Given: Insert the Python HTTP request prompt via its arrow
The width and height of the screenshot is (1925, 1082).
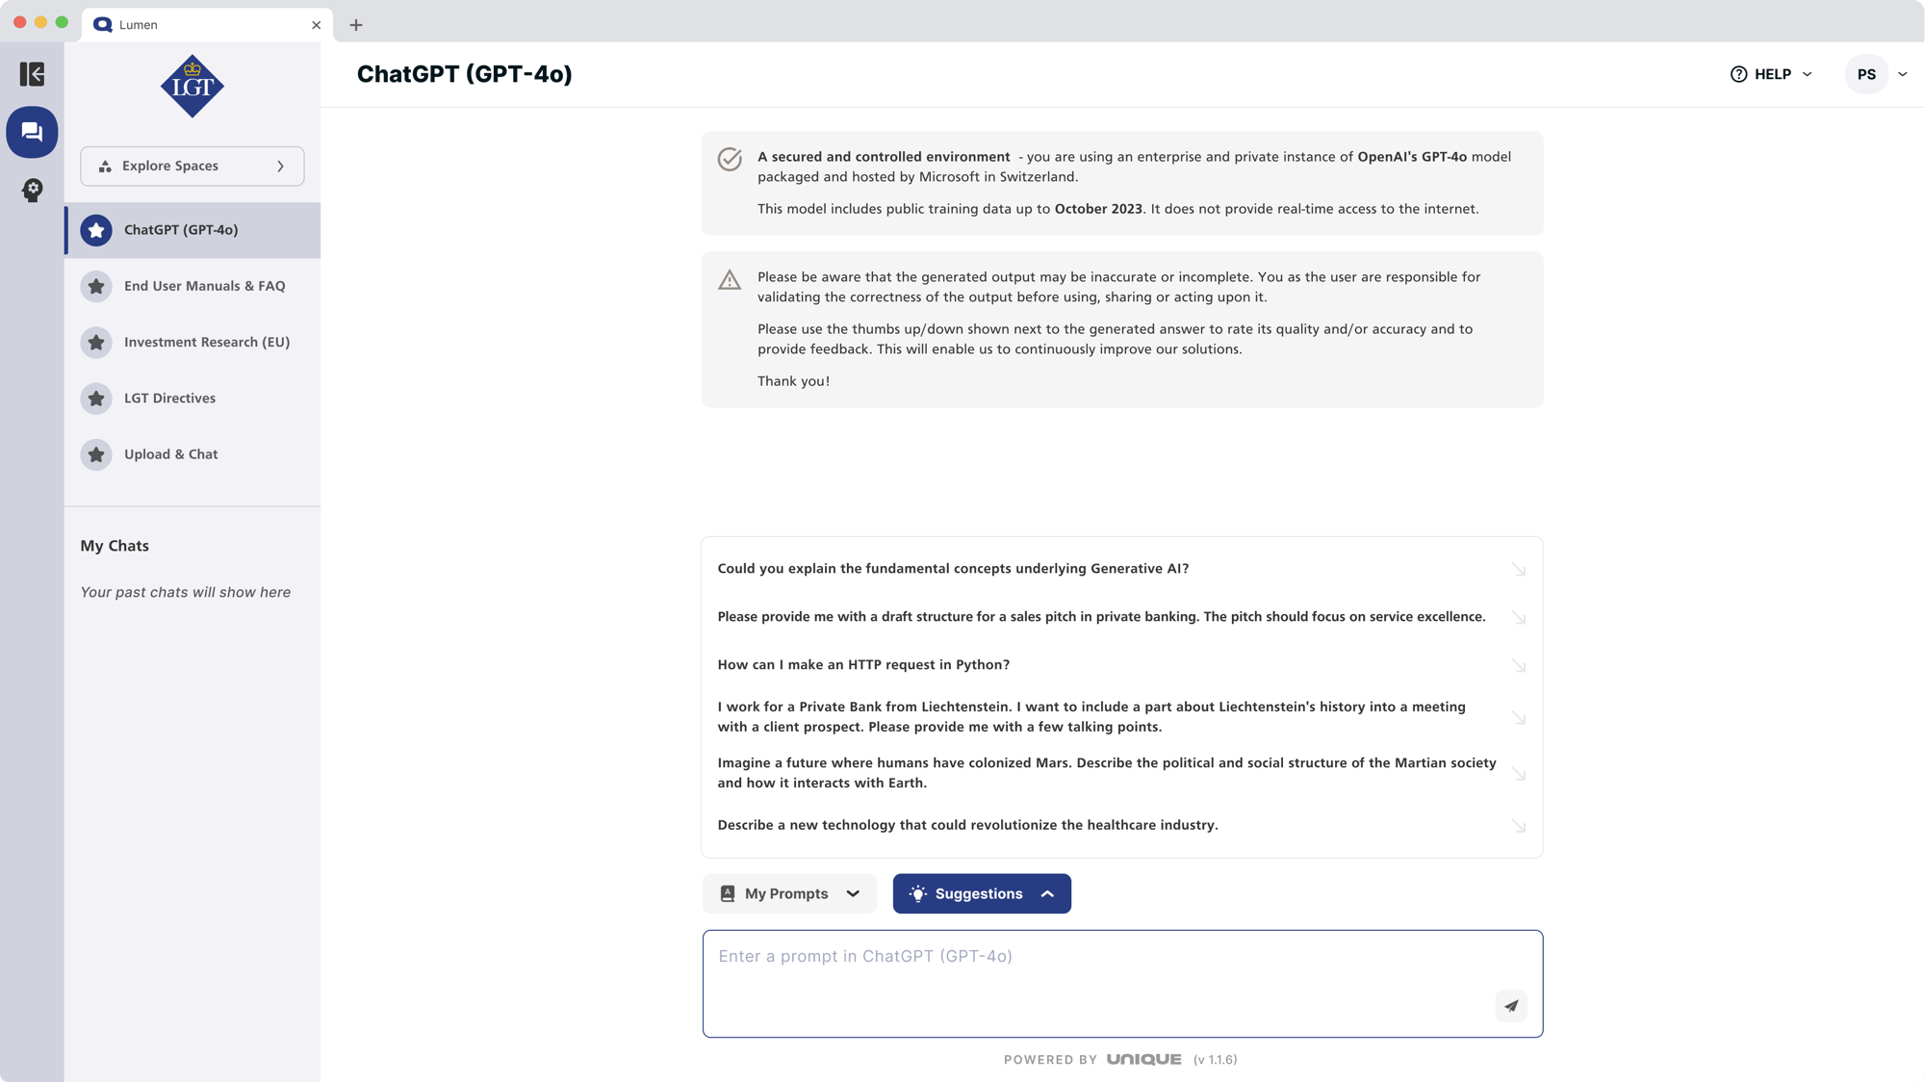Looking at the screenshot, I should tap(1519, 664).
